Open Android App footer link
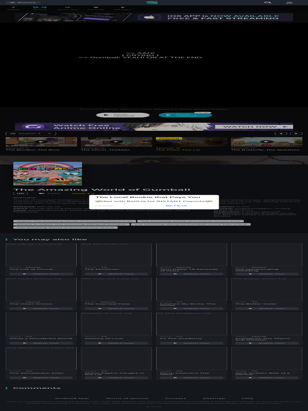The width and height of the screenshot is (308, 411). [71, 399]
